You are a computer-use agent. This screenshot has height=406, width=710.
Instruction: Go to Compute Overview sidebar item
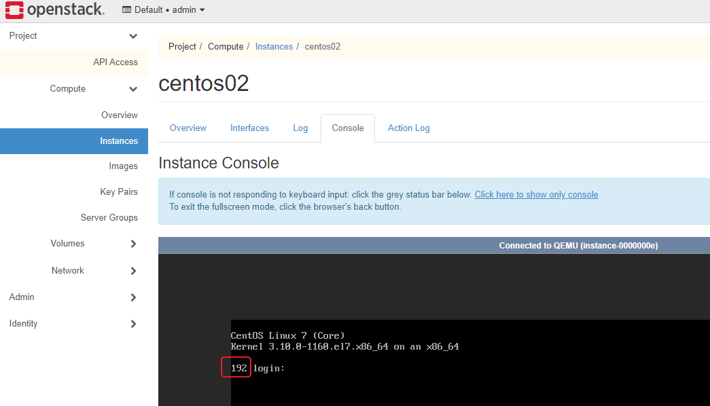[x=119, y=115]
